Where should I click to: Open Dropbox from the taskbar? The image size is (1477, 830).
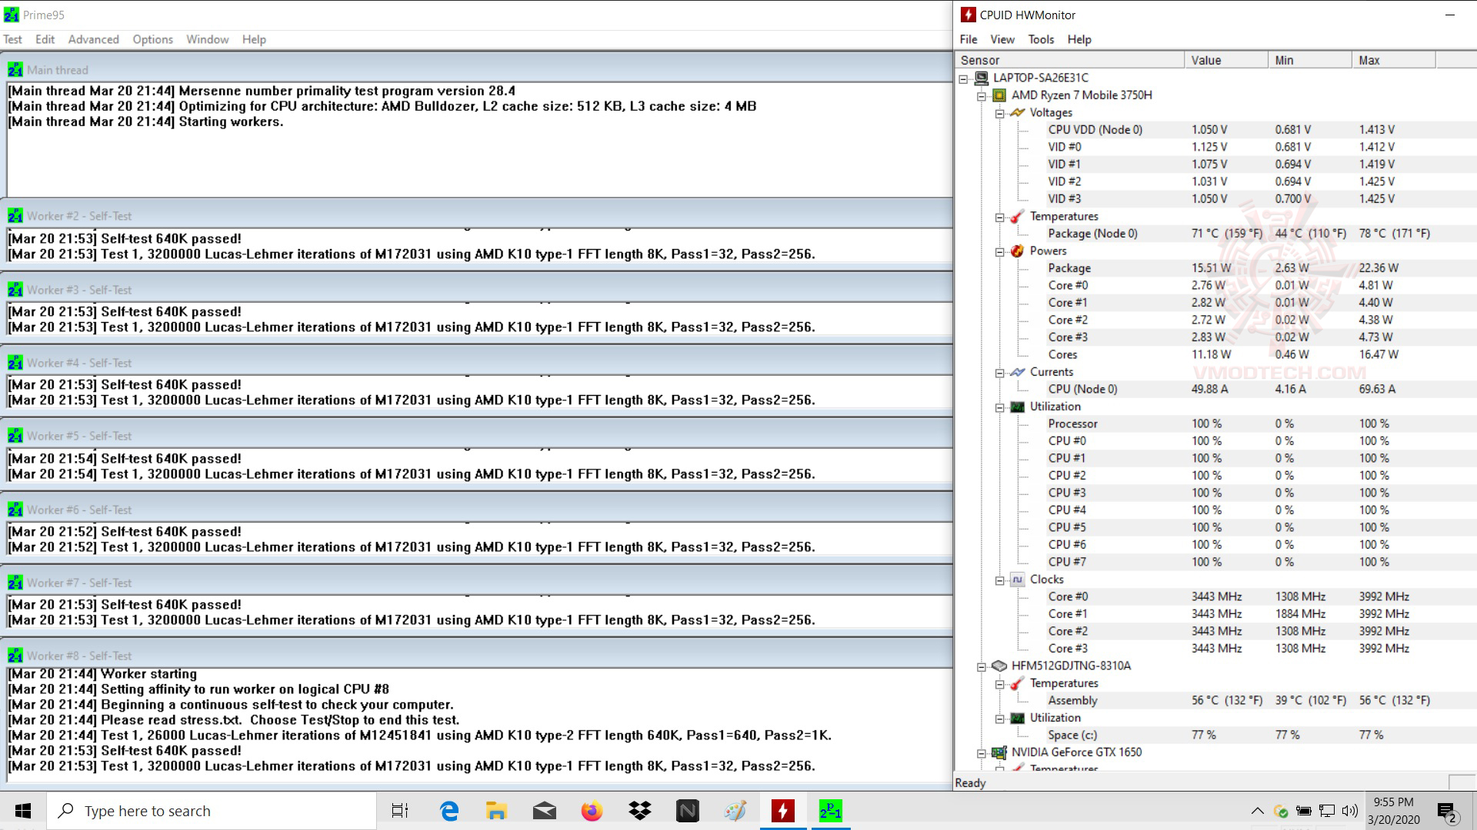click(639, 811)
